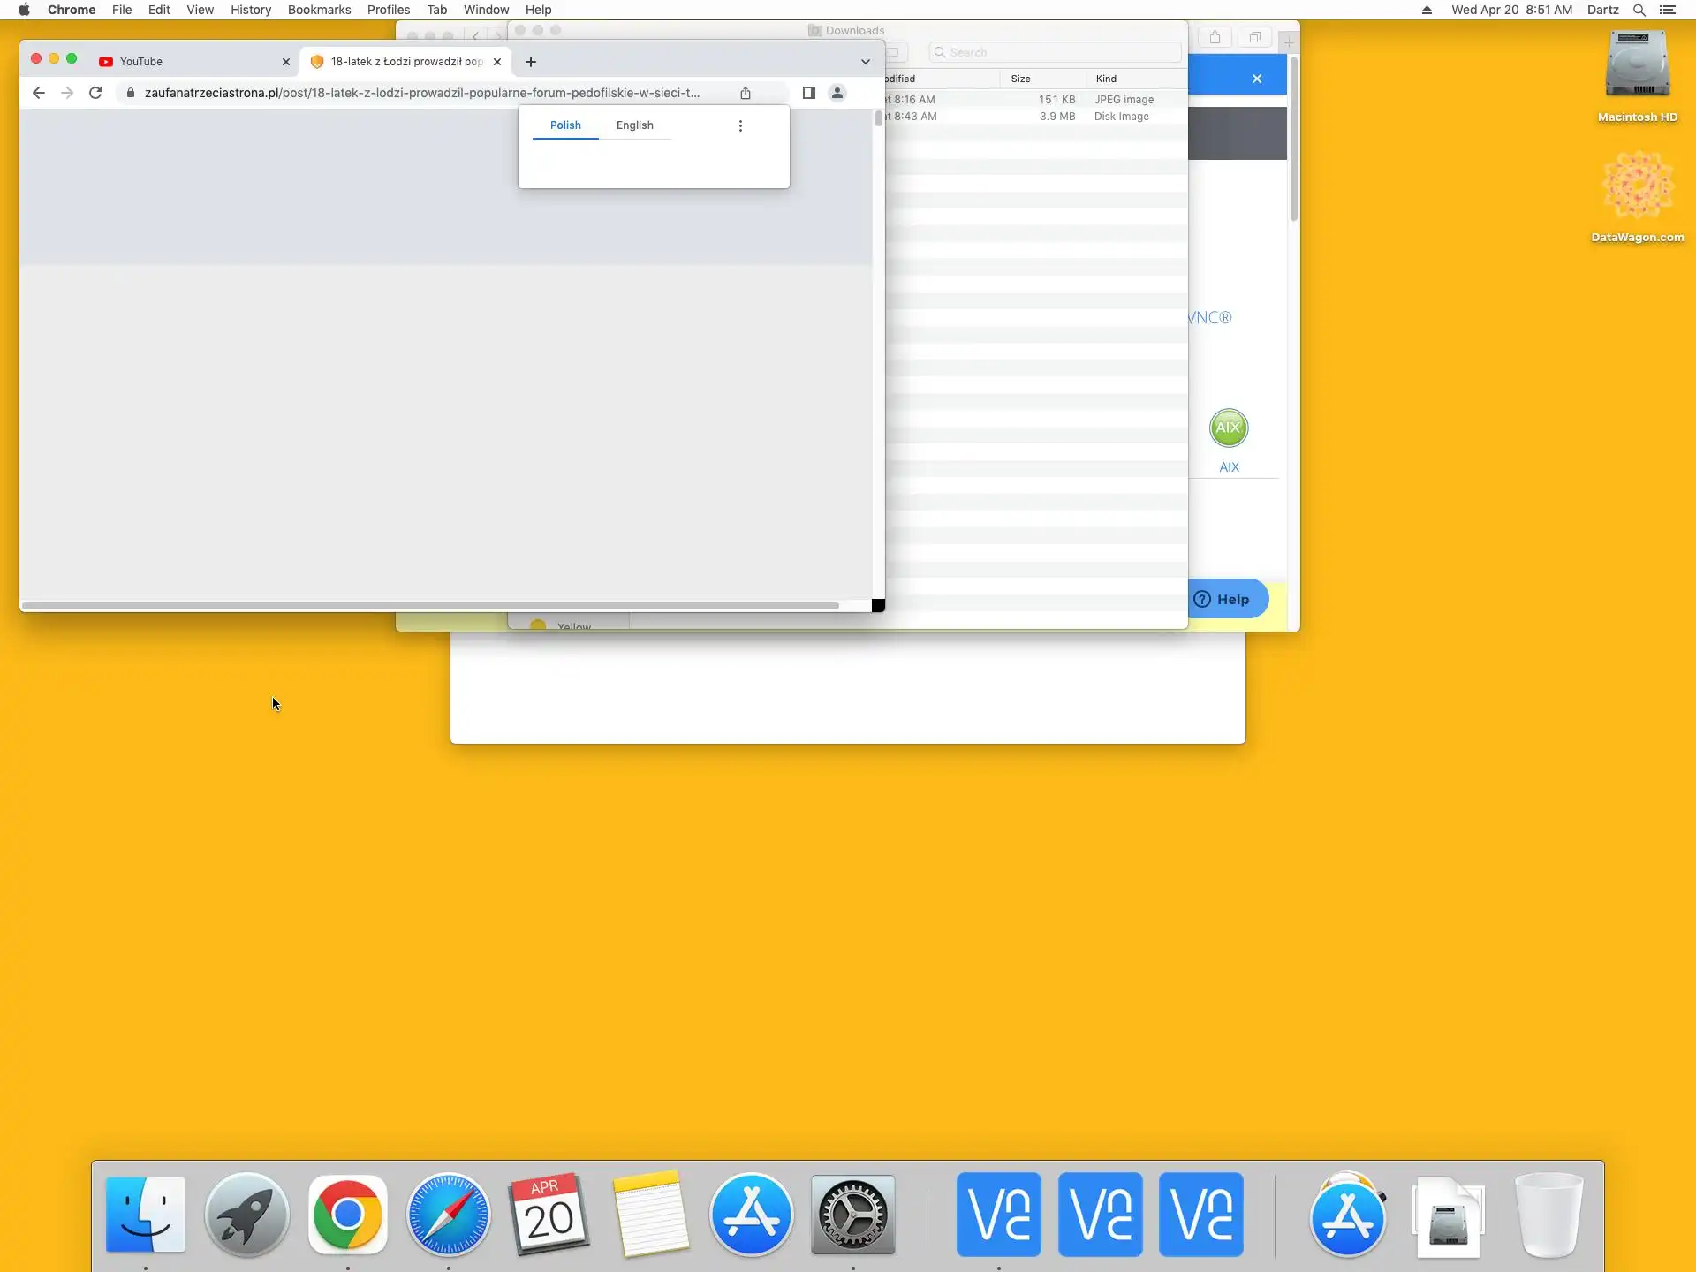Reload the current Chrome page
Image resolution: width=1696 pixels, height=1272 pixels.
click(x=95, y=93)
